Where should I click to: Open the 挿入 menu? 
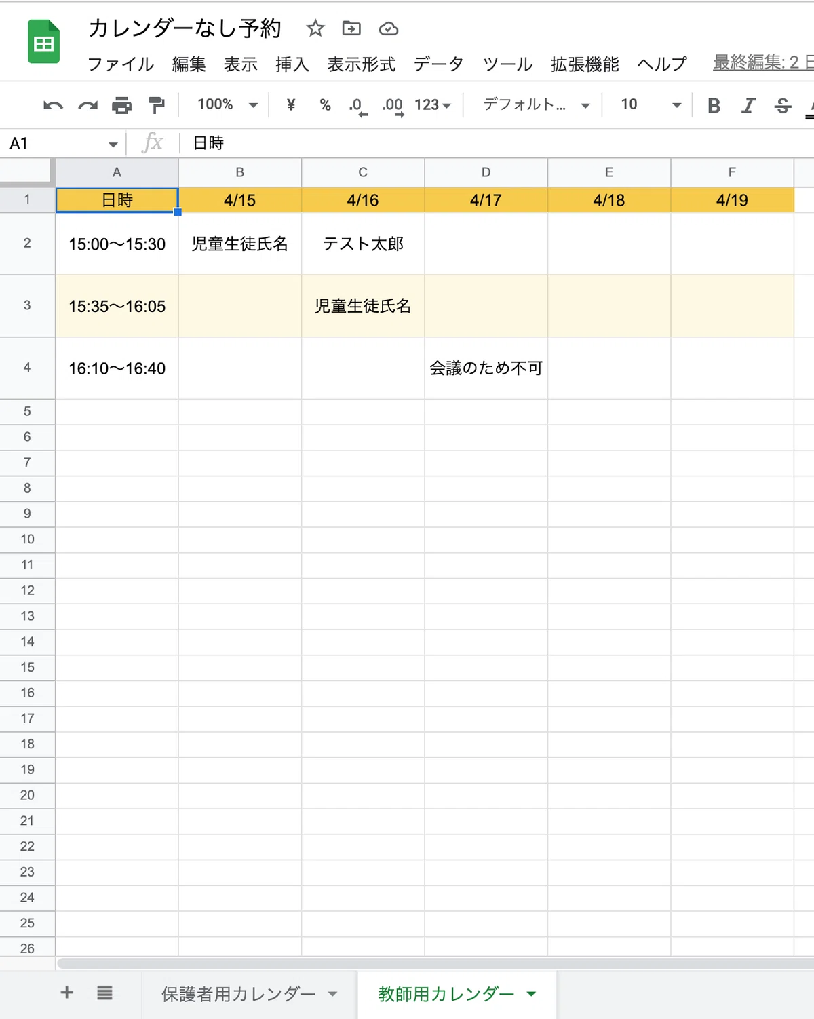point(292,64)
